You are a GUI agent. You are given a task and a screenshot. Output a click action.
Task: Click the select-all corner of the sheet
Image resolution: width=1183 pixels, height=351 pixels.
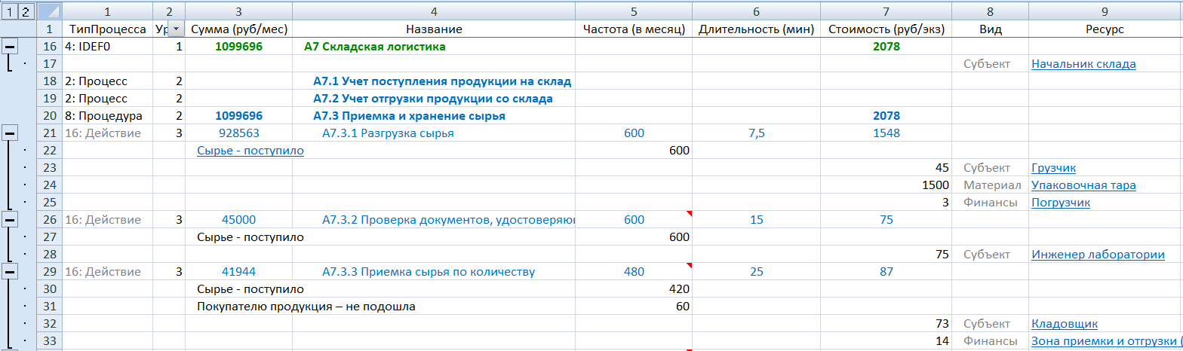point(50,11)
